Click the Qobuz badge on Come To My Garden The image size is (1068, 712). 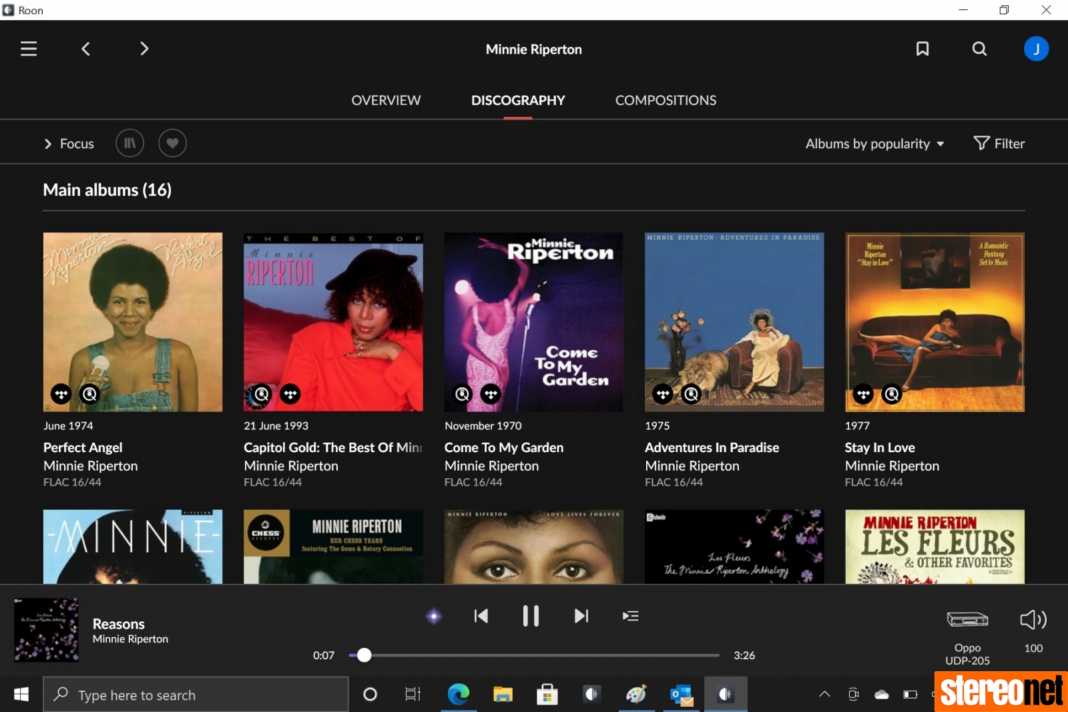pyautogui.click(x=463, y=394)
